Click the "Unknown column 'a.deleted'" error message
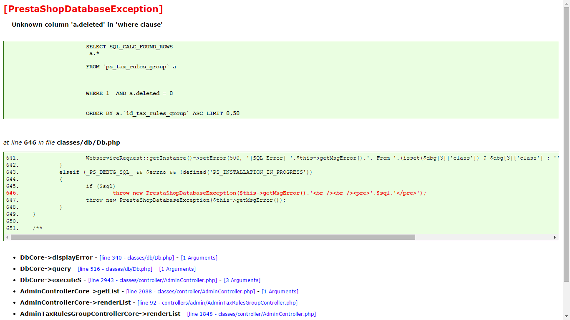 coord(87,25)
